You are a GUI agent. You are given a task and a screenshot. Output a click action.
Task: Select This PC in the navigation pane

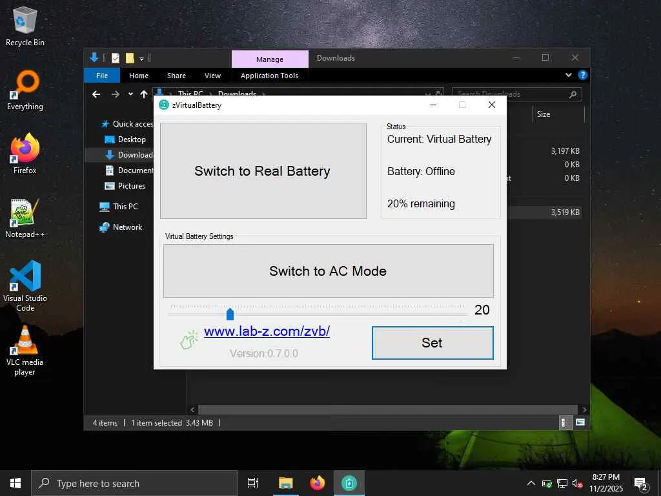[x=119, y=206]
